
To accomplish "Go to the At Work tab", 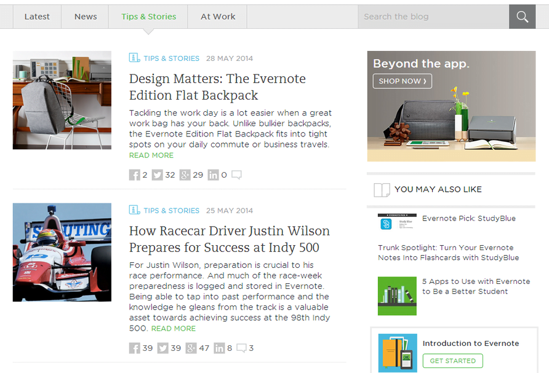I will [x=218, y=17].
